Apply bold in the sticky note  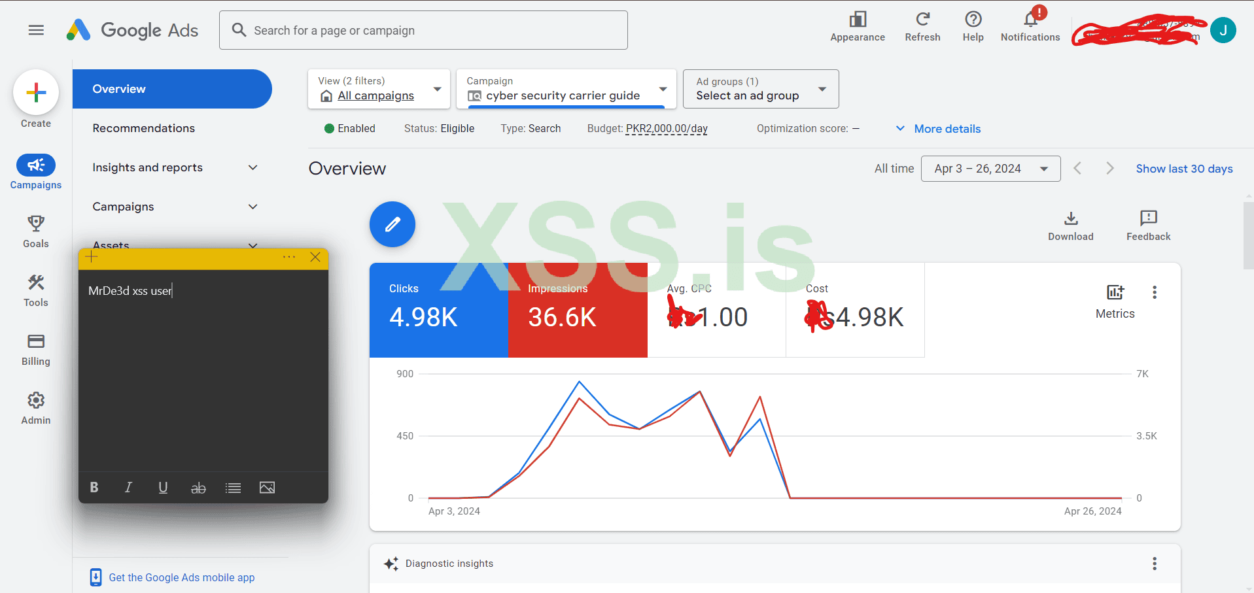pyautogui.click(x=94, y=488)
